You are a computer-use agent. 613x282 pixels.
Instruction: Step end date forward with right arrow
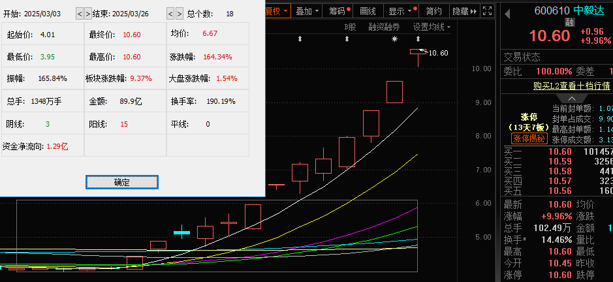(x=178, y=13)
